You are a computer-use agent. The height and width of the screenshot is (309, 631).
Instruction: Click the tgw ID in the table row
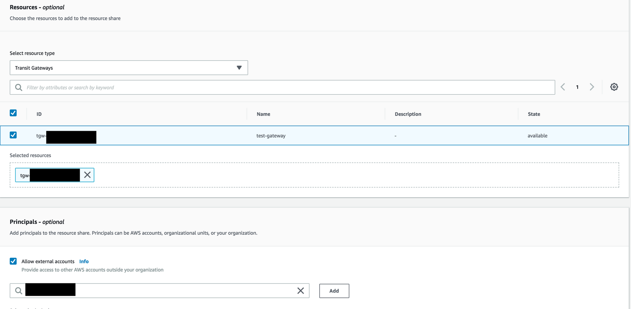pos(66,137)
